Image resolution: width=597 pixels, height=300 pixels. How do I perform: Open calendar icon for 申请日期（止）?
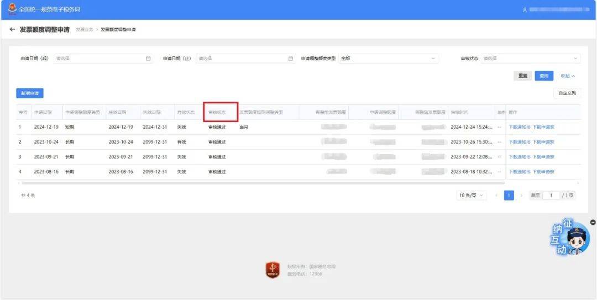click(291, 58)
